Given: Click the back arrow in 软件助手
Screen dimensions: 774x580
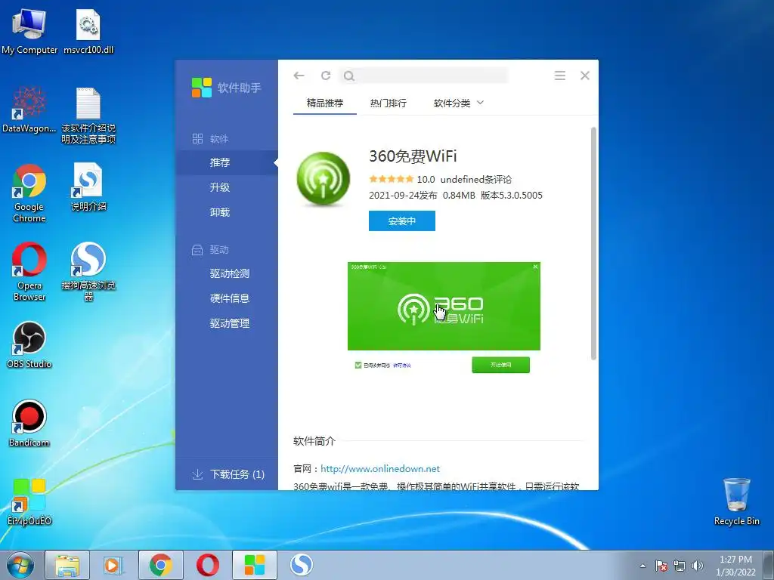Looking at the screenshot, I should click(x=299, y=76).
